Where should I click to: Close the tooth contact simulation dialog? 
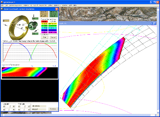click(x=57, y=9)
